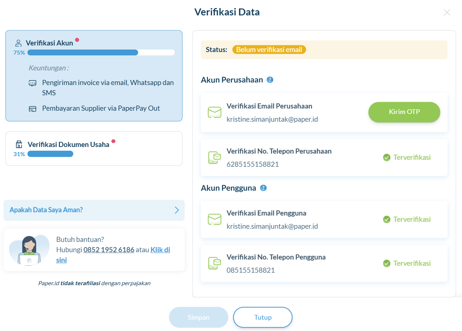Click the chat bubble icon for invoice delivery

[33, 83]
